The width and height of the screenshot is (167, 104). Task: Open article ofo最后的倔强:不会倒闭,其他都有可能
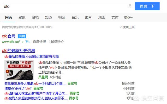(x=32, y=56)
